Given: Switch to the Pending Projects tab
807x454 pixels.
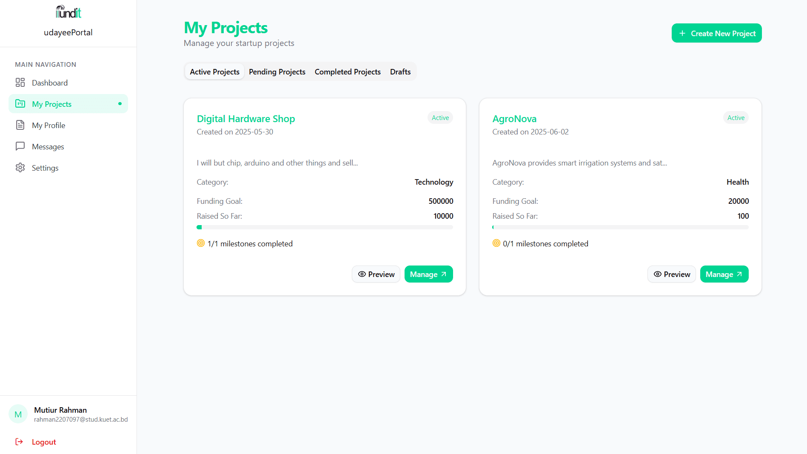Looking at the screenshot, I should pyautogui.click(x=277, y=72).
